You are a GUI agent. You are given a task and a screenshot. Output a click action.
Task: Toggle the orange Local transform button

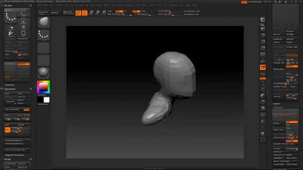pyautogui.click(x=263, y=67)
